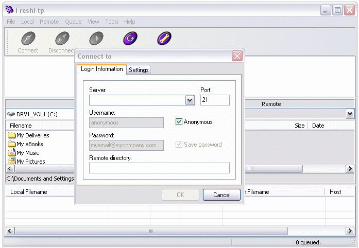This screenshot has height=248, width=359.
Task: Click the Remote directory input field
Action: click(x=159, y=168)
